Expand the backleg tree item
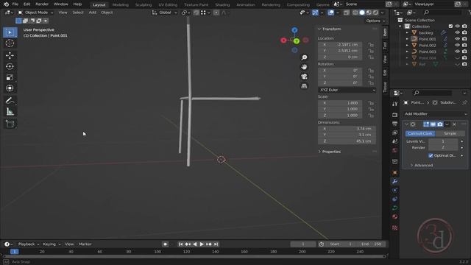This screenshot has width=471, height=265. [x=407, y=32]
